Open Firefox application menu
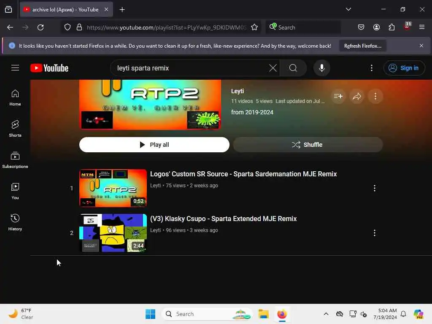Viewport: 432px width, 324px height. click(x=422, y=27)
